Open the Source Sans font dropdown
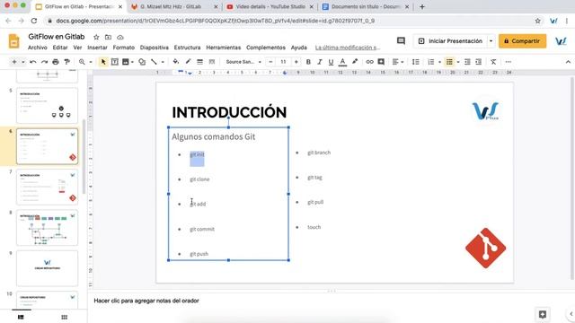The image size is (575, 323). [243, 62]
